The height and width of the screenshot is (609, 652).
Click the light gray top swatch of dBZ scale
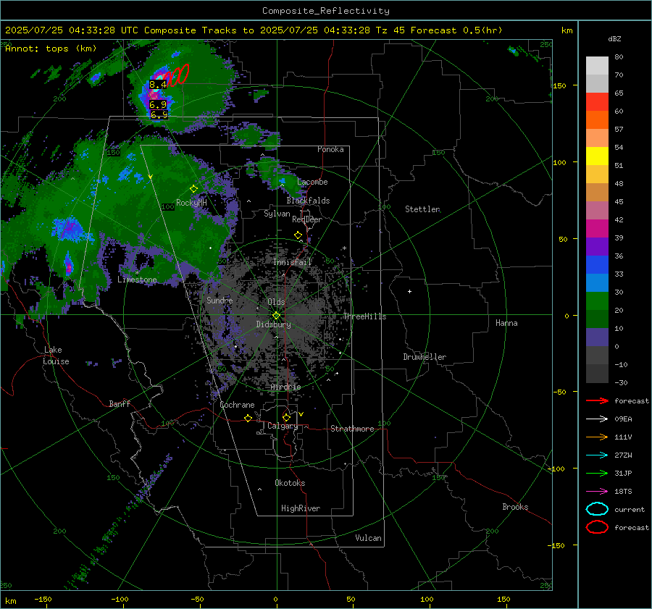597,65
